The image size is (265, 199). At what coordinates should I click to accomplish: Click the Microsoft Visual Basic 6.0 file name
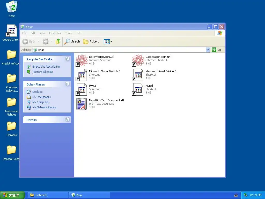105,71
